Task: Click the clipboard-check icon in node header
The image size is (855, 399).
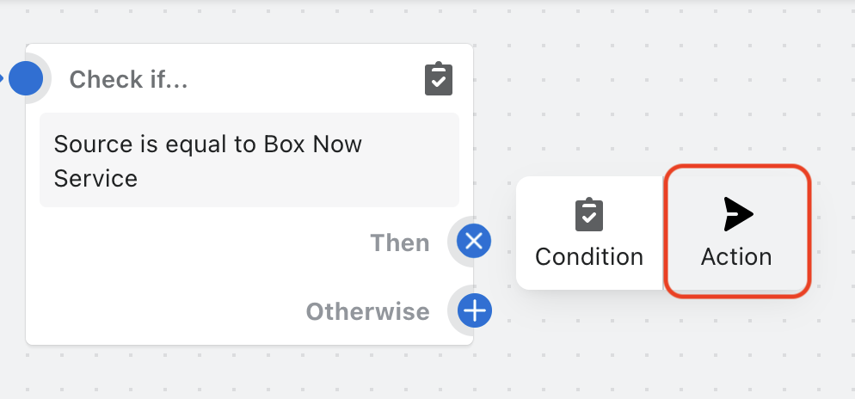Action: (x=439, y=79)
